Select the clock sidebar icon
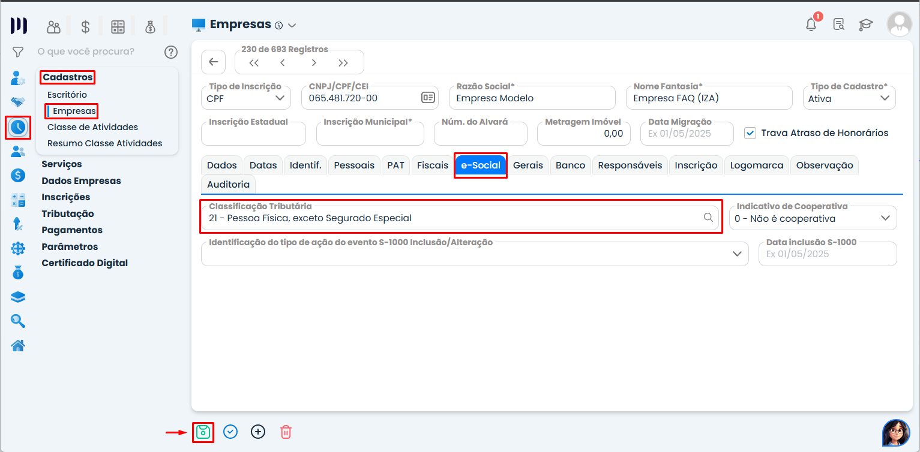Viewport: 920px width, 452px height. pos(18,127)
